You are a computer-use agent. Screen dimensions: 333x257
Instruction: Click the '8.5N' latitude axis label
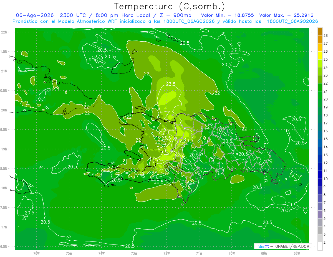4,169
